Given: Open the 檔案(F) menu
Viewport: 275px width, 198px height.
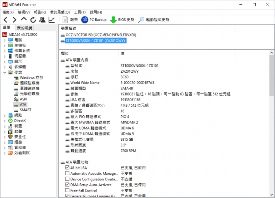Looking at the screenshot, I should (8, 12).
